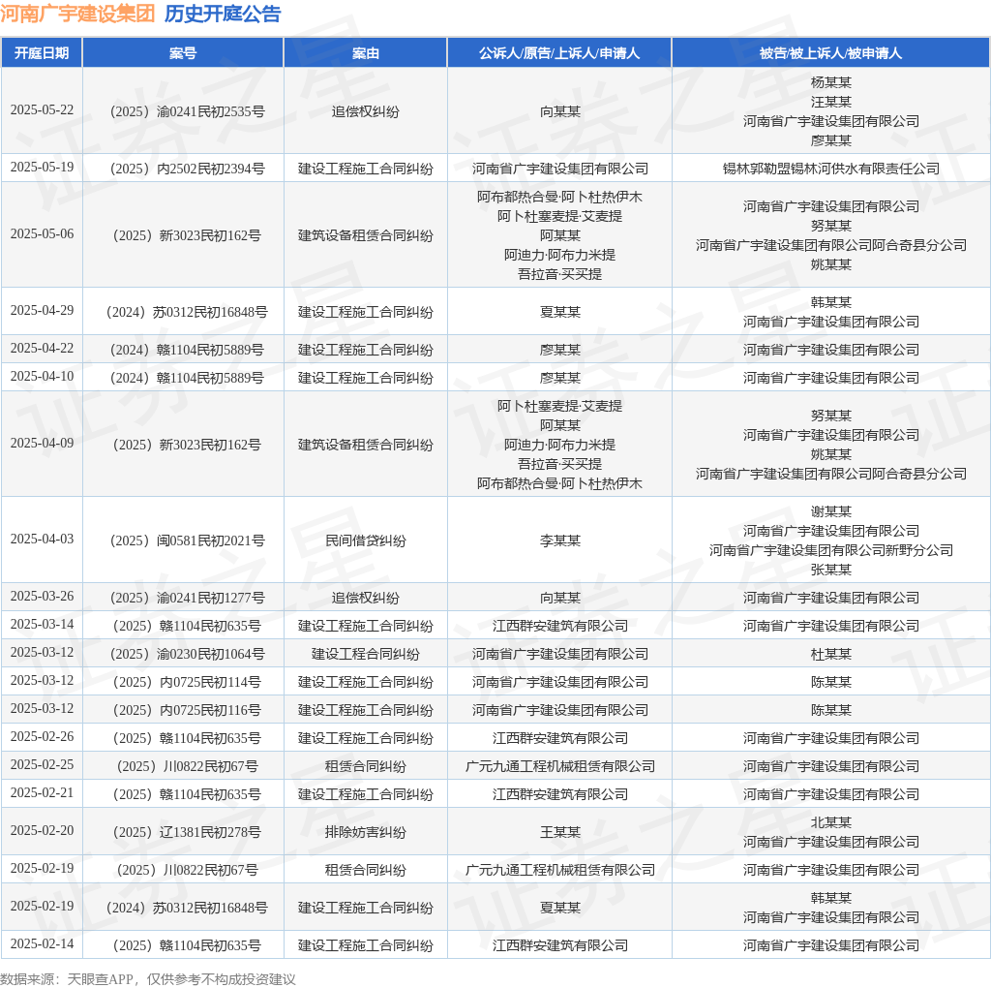The height and width of the screenshot is (988, 991).
Task: Click the 排除妨害纠纷 case cause
Action: click(x=365, y=832)
